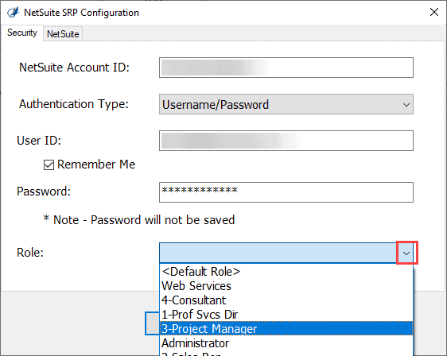The width and height of the screenshot is (447, 356).
Task: Select the Security tab
Action: [x=22, y=33]
